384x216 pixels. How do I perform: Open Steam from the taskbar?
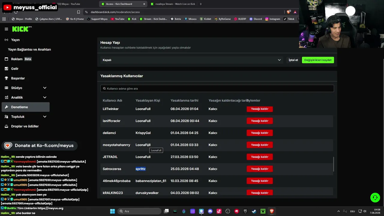254,211
